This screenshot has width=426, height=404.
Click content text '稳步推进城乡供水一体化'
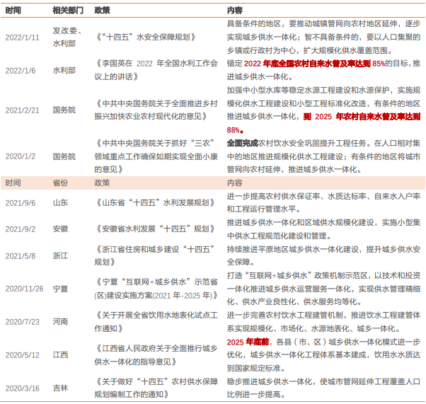(x=270, y=382)
